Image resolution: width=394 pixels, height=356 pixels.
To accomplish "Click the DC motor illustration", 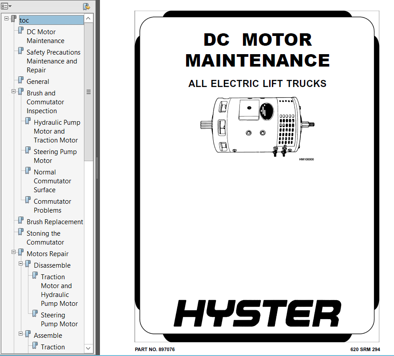I will pyautogui.click(x=257, y=127).
